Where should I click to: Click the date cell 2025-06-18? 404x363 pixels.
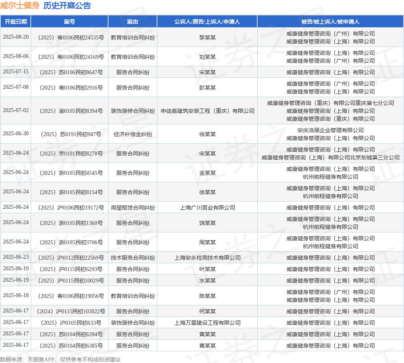click(16, 295)
